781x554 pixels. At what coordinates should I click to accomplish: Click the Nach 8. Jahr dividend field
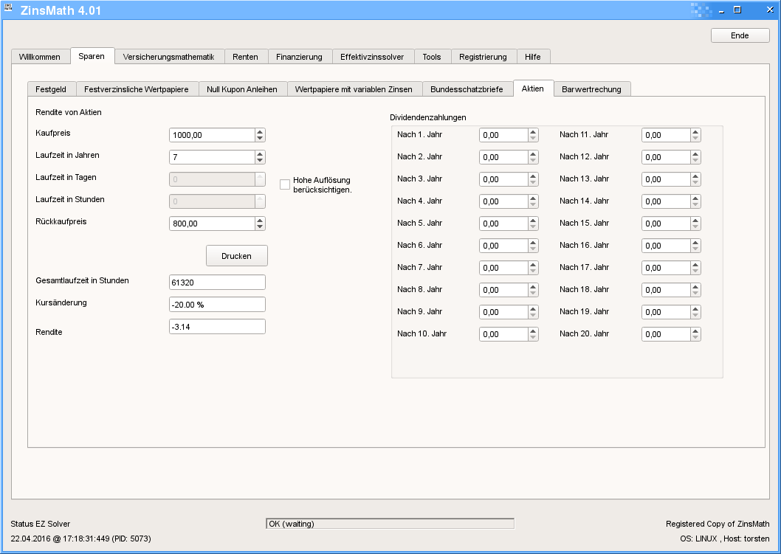pyautogui.click(x=503, y=290)
